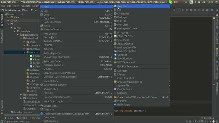Screen dimensions: 219x123
Task: Expand XML Configuration File submenu arrow
Action: (169, 82)
